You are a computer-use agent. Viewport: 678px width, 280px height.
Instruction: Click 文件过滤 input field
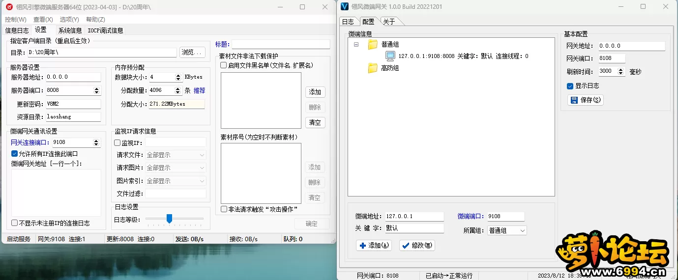pyautogui.click(x=176, y=194)
